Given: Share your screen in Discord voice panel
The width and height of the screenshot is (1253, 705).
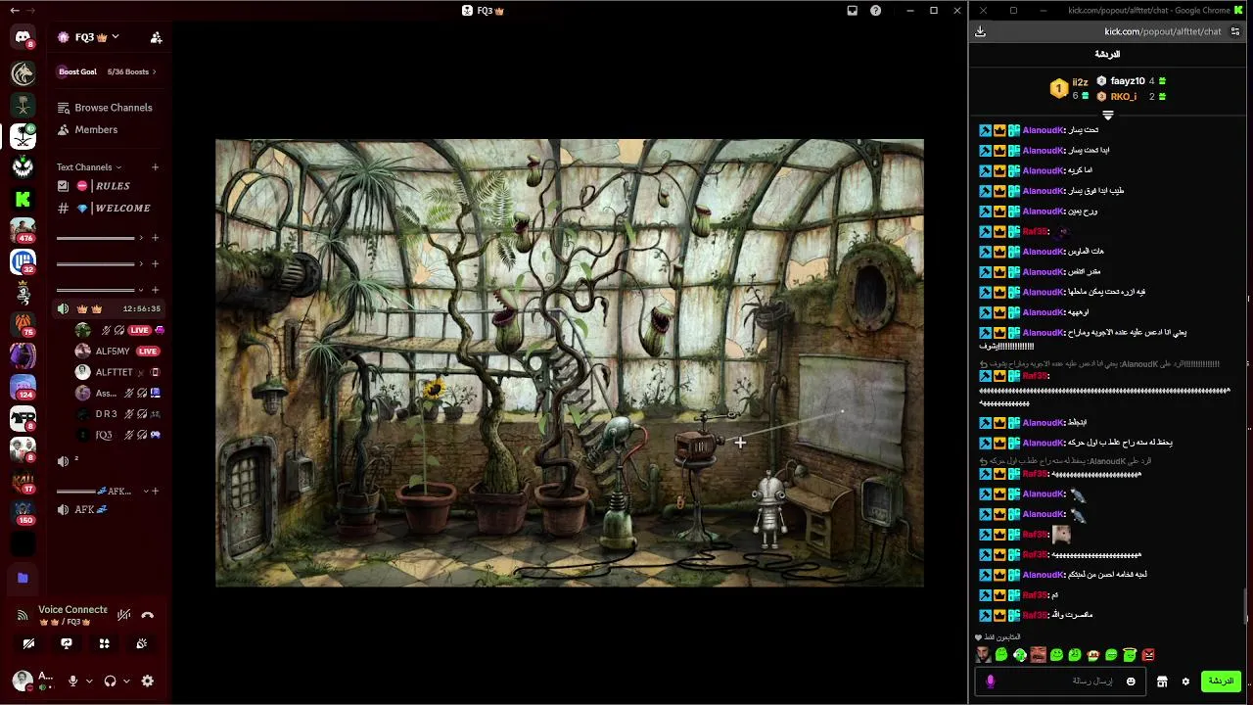Looking at the screenshot, I should pyautogui.click(x=67, y=643).
